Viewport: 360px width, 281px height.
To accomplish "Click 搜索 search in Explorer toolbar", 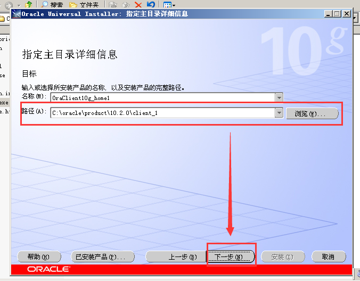I will (x=52, y=4).
